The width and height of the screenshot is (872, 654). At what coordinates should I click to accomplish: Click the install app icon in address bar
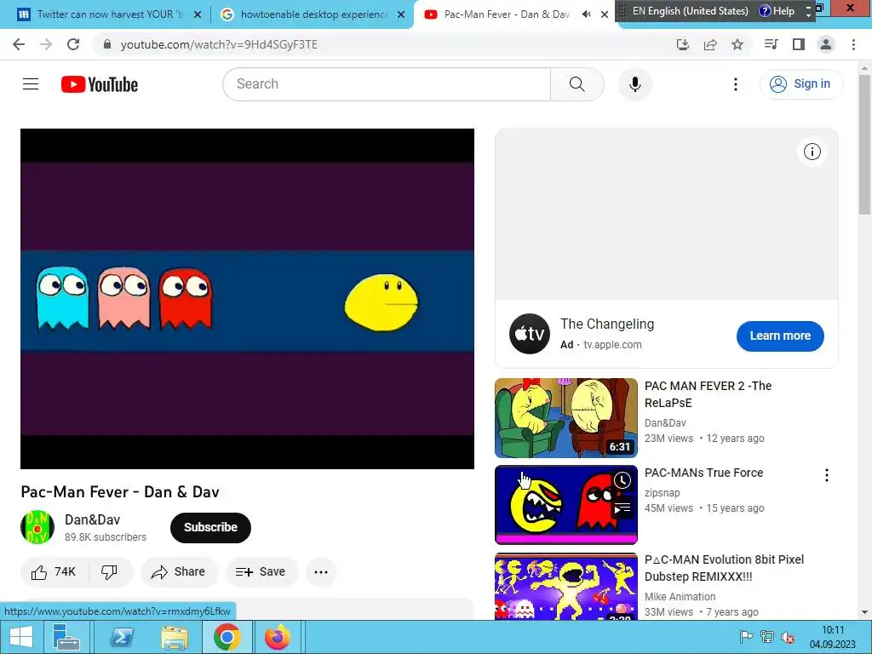[x=682, y=44]
